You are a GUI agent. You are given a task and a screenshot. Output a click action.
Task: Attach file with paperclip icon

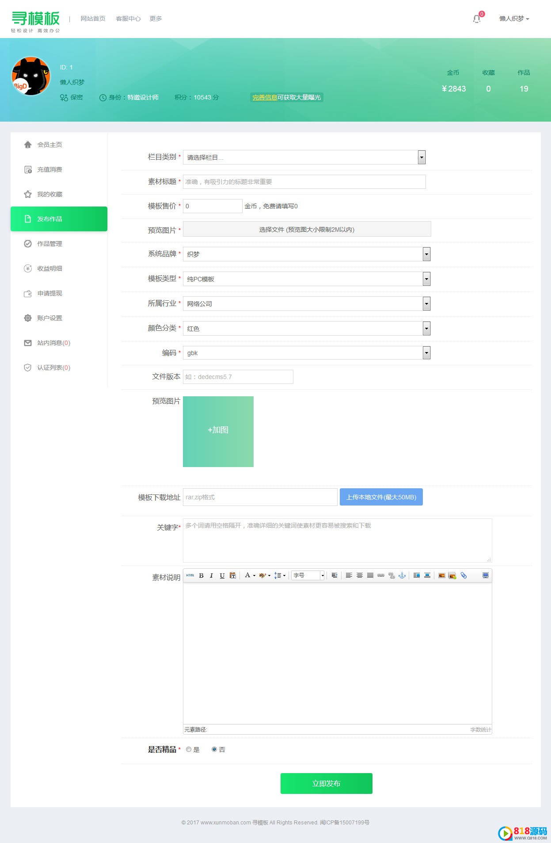[x=464, y=575]
